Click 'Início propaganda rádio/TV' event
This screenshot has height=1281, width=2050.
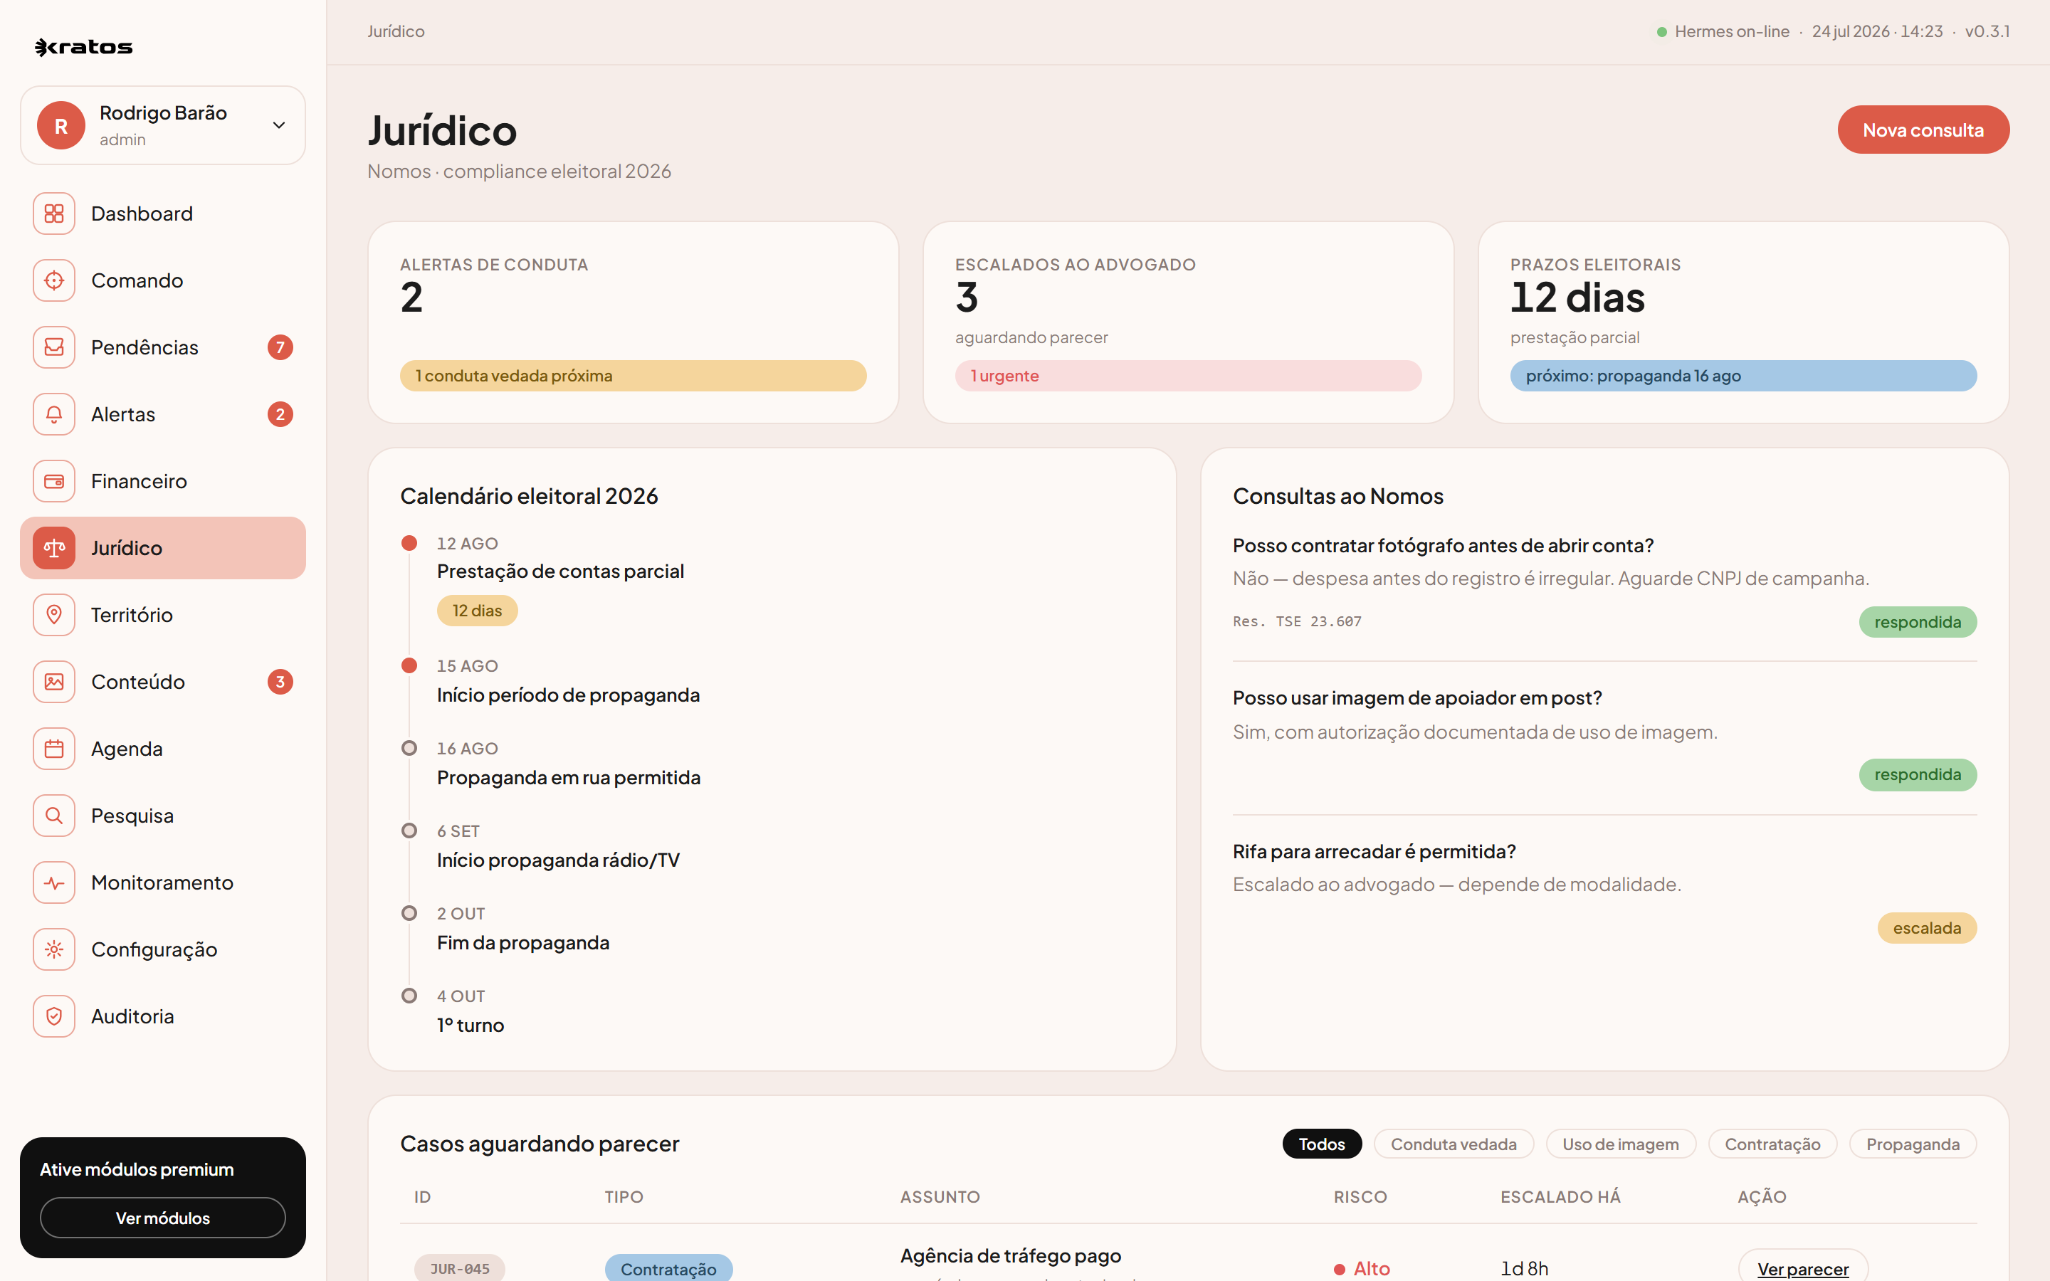(558, 860)
